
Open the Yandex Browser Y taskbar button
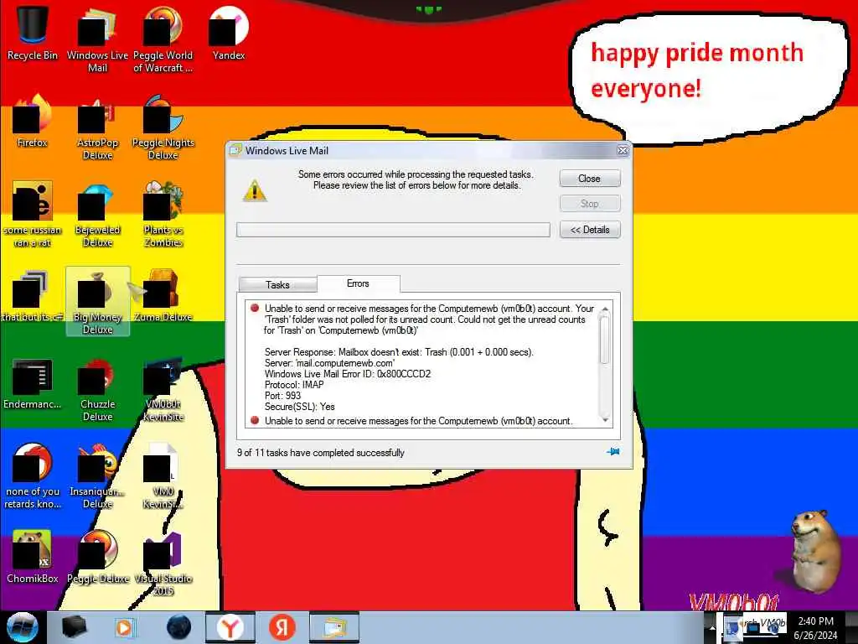pyautogui.click(x=230, y=627)
